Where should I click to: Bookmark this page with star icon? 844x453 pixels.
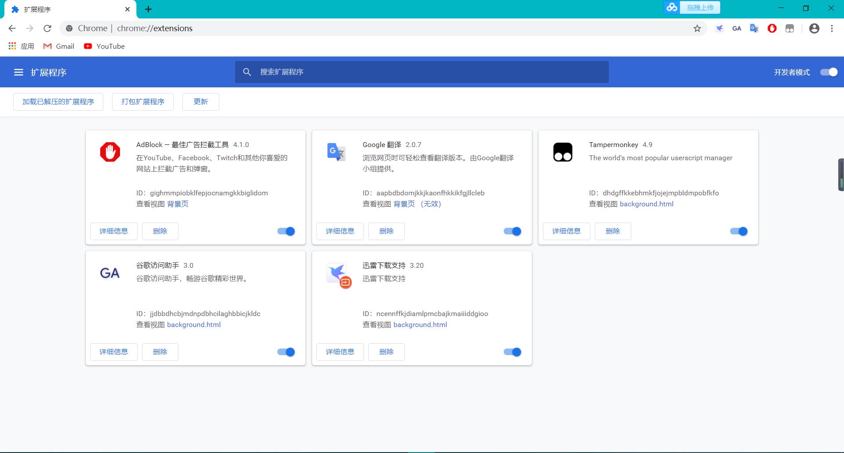click(697, 29)
